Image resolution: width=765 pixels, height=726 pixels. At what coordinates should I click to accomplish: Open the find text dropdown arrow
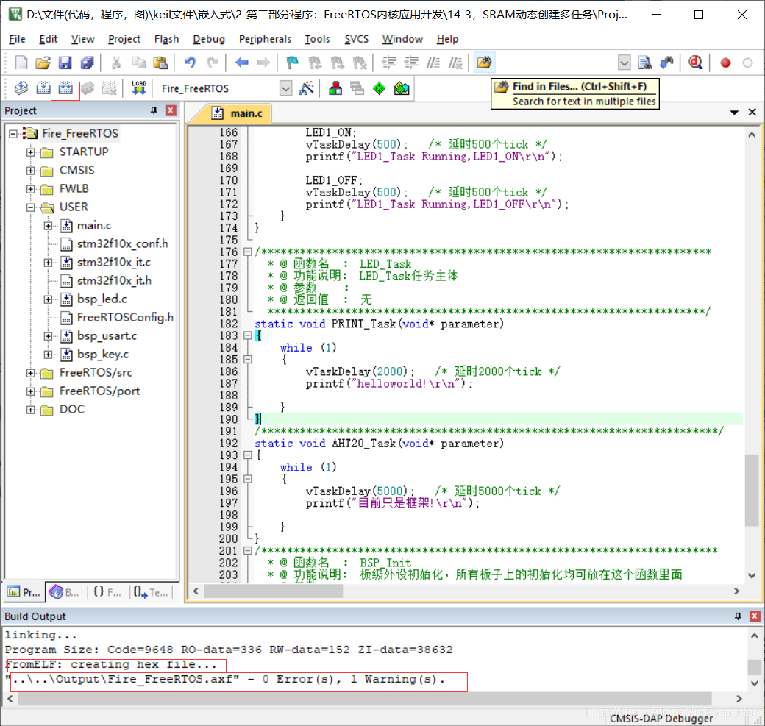[624, 63]
